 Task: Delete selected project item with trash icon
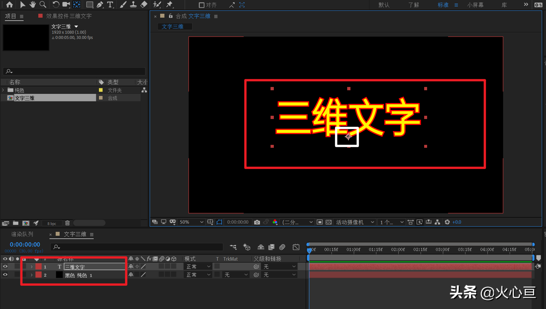click(x=67, y=223)
